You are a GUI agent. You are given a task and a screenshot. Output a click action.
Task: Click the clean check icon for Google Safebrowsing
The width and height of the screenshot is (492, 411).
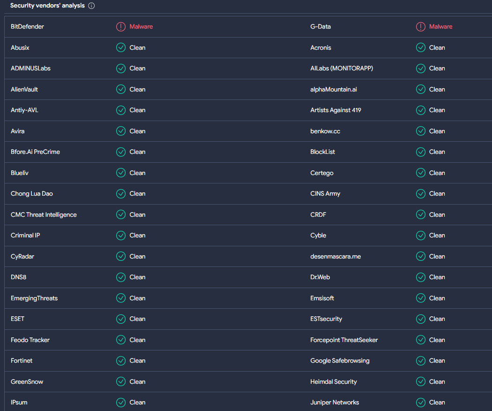point(421,361)
